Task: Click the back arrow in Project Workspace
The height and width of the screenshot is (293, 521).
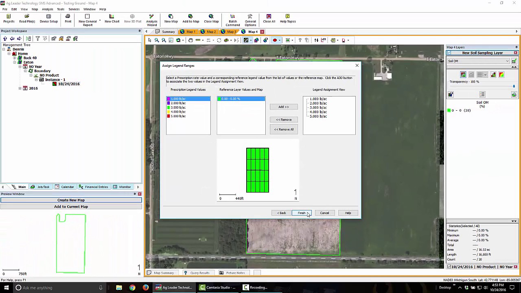Action: pos(12,39)
